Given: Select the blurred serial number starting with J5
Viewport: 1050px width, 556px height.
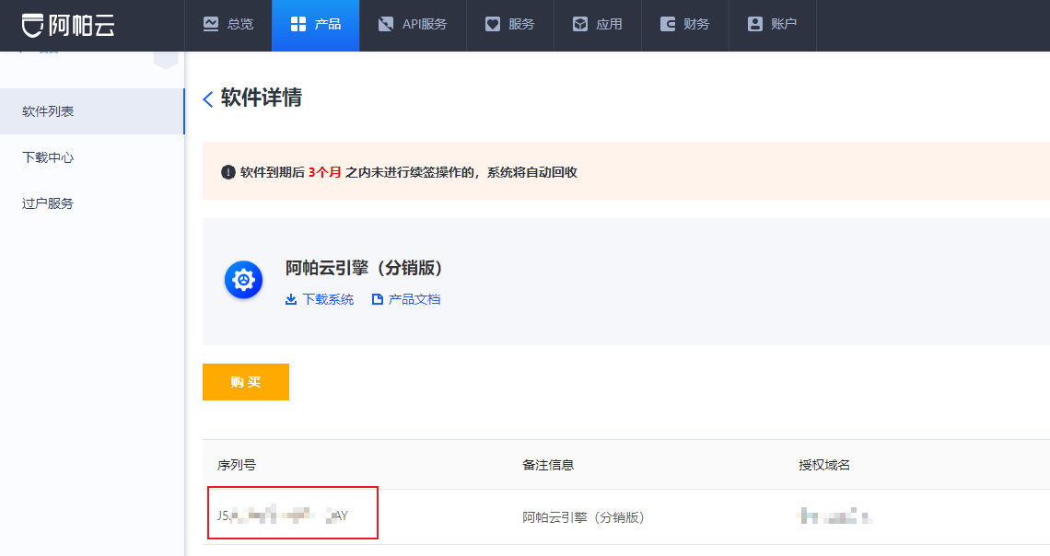Looking at the screenshot, I should tap(283, 515).
